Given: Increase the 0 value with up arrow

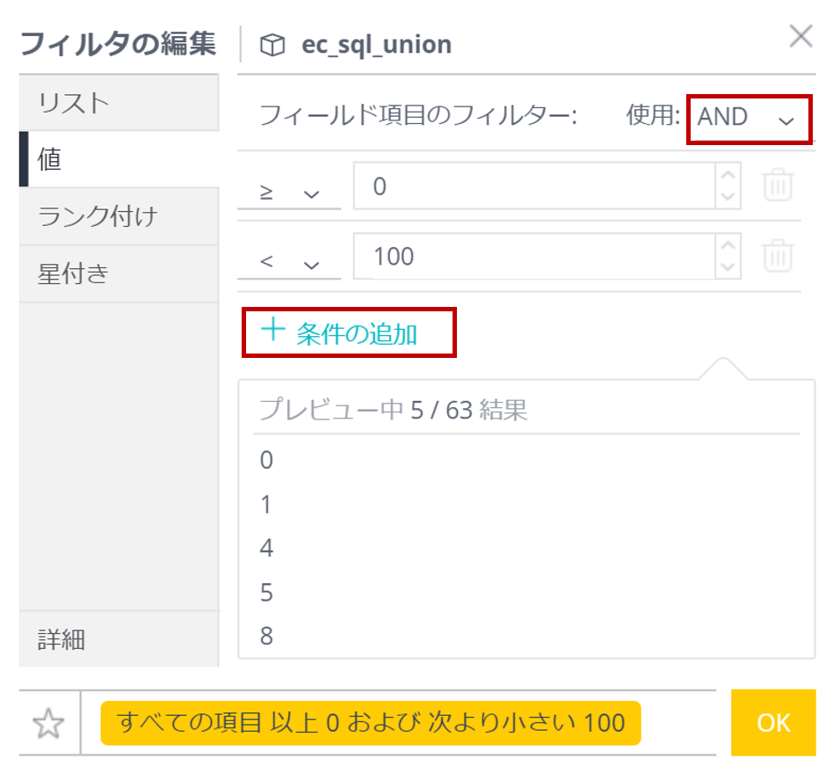Looking at the screenshot, I should (728, 175).
